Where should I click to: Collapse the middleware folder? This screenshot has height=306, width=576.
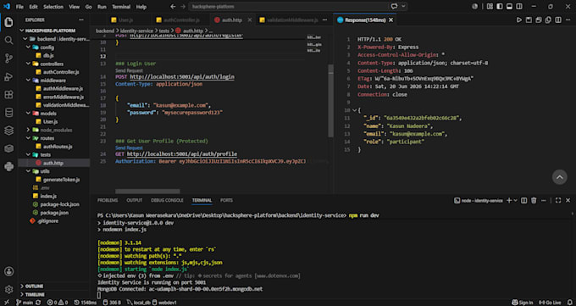pyautogui.click(x=28, y=81)
